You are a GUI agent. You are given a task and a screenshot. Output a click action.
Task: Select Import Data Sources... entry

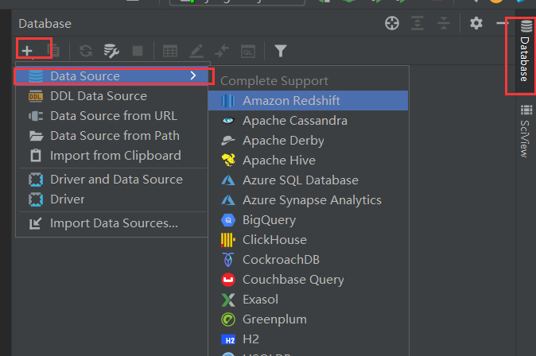pyautogui.click(x=112, y=223)
